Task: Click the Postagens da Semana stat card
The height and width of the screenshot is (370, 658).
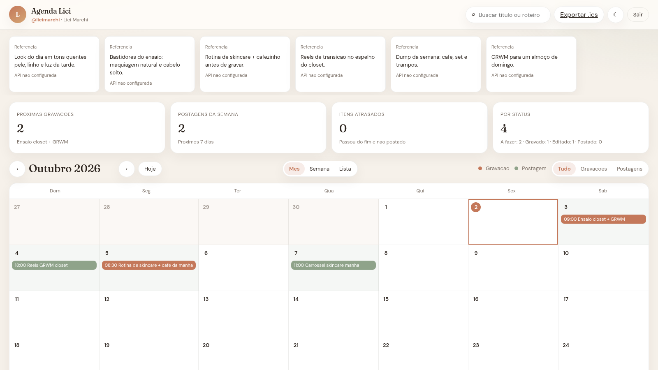Action: [248, 128]
